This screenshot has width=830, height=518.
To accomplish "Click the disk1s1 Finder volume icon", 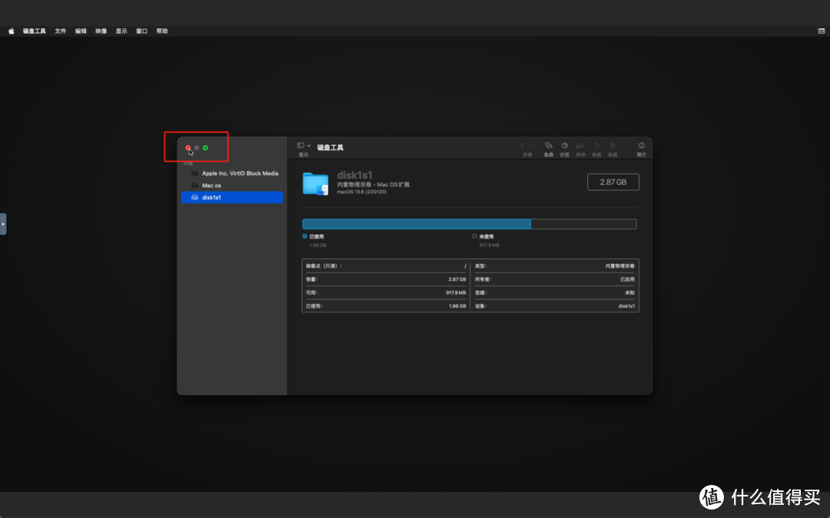I will pos(316,183).
